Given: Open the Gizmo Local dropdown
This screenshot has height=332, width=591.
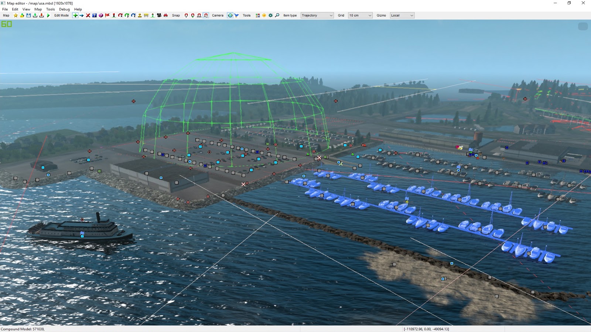Looking at the screenshot, I should (x=402, y=15).
